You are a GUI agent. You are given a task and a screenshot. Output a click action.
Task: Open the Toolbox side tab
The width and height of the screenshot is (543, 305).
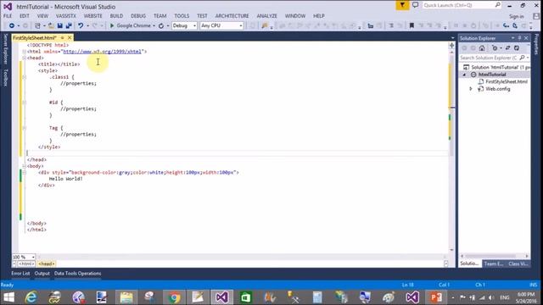(x=6, y=77)
